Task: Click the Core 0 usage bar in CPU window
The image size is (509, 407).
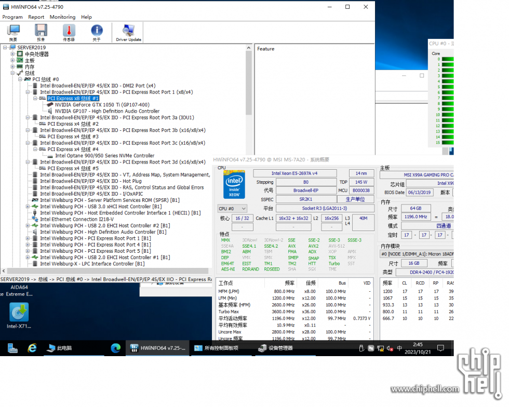Action: [x=448, y=59]
